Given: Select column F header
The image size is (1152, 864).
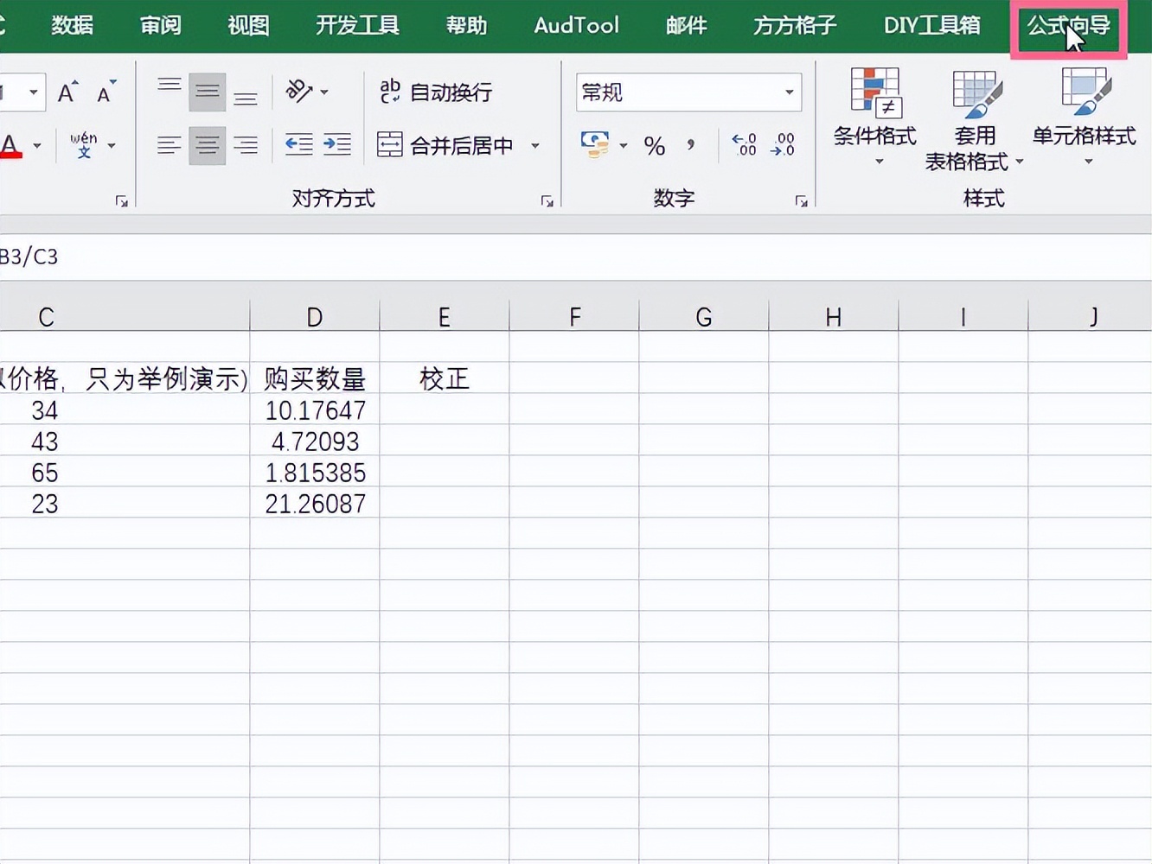Looking at the screenshot, I should tap(574, 315).
